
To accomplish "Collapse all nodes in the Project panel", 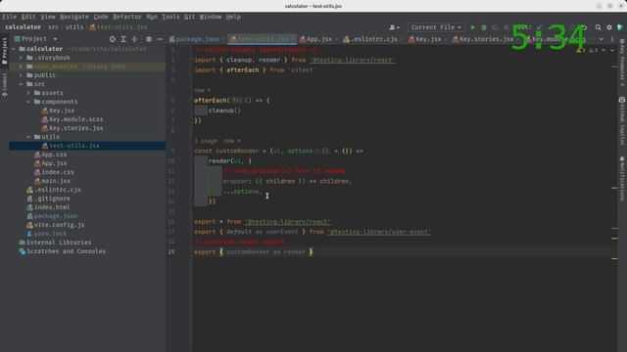I will click(134, 39).
